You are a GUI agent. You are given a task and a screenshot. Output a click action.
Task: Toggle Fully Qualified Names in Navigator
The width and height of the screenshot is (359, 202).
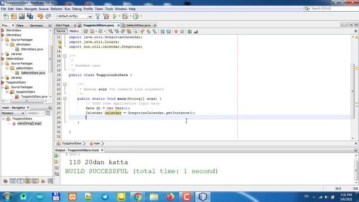click(43, 181)
